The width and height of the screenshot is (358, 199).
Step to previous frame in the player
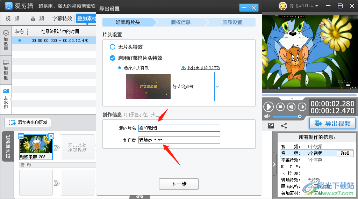(x=291, y=107)
